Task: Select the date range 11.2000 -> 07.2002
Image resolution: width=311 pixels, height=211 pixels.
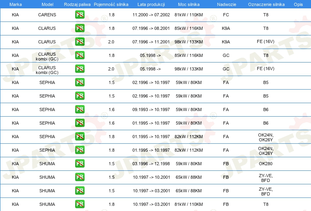Action: 151,15
